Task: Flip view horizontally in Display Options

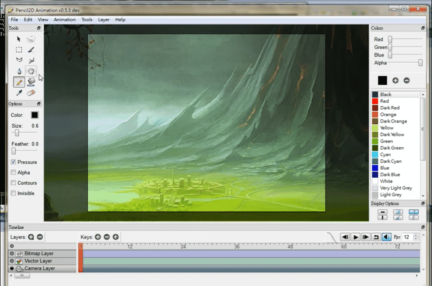Action: point(382,212)
